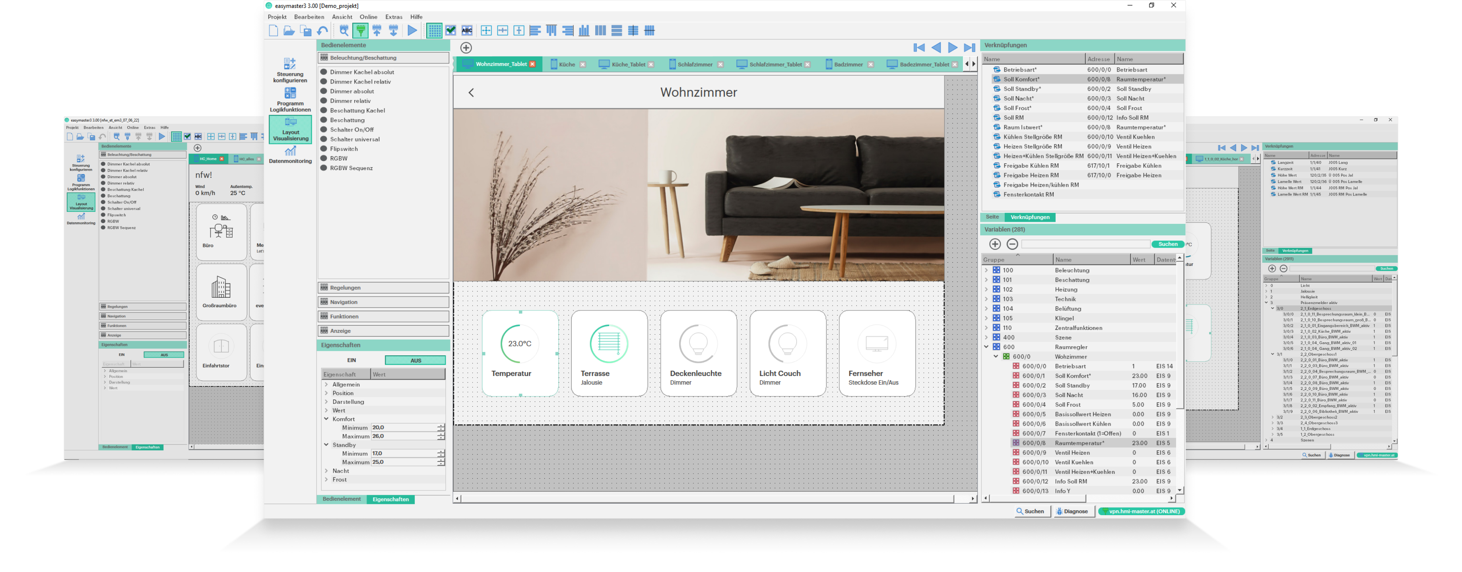Expand the Allgemein property group
The height and width of the screenshot is (572, 1462).
[x=326, y=385]
